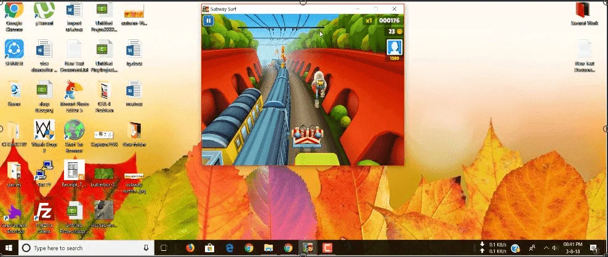608x257 pixels.
Task: Open the GTA 4 Problem file
Action: pyautogui.click(x=104, y=97)
